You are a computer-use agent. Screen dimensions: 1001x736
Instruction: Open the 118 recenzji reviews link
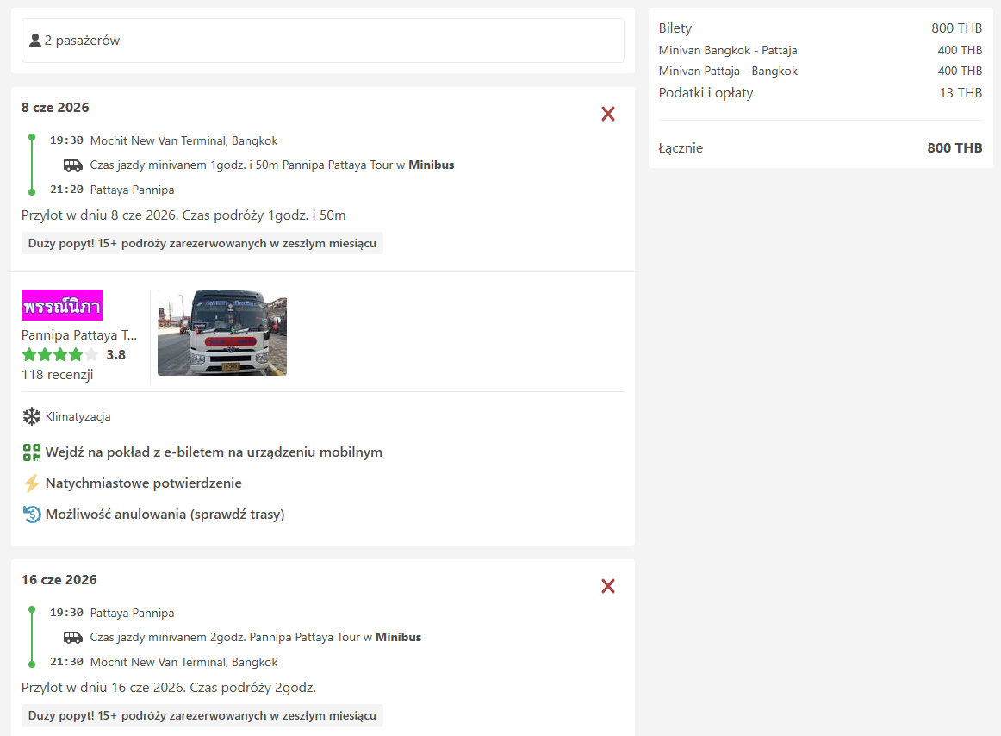(58, 374)
